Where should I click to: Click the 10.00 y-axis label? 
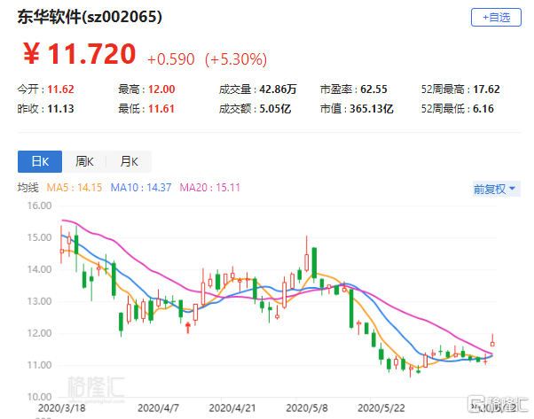pos(39,397)
